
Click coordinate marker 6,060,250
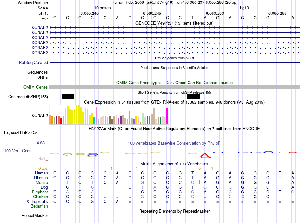(215, 13)
